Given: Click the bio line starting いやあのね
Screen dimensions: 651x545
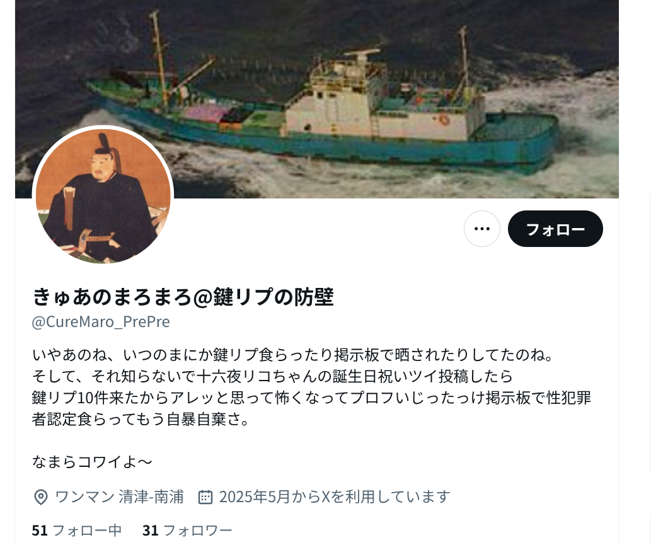Looking at the screenshot, I should pos(292,355).
